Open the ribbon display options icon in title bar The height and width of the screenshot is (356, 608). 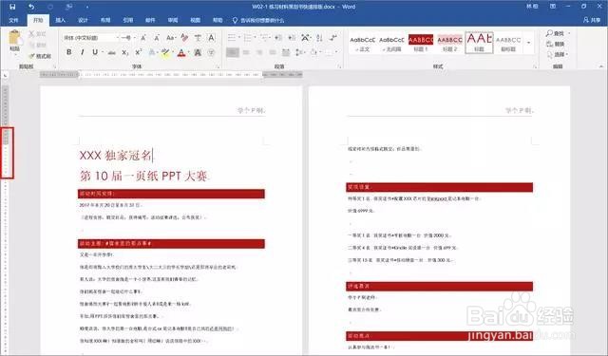[553, 7]
